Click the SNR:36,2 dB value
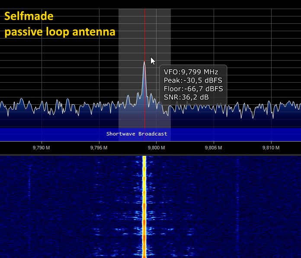 pyautogui.click(x=186, y=97)
